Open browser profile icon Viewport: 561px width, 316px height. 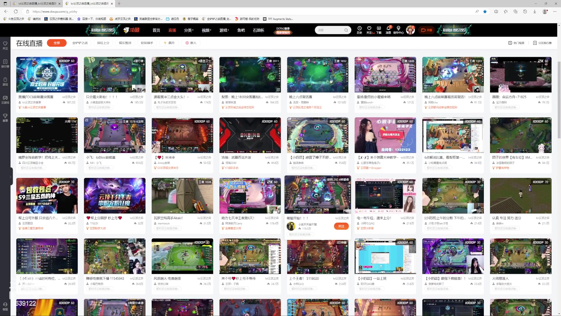545,11
